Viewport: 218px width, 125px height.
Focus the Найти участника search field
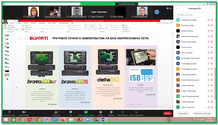[195, 15]
